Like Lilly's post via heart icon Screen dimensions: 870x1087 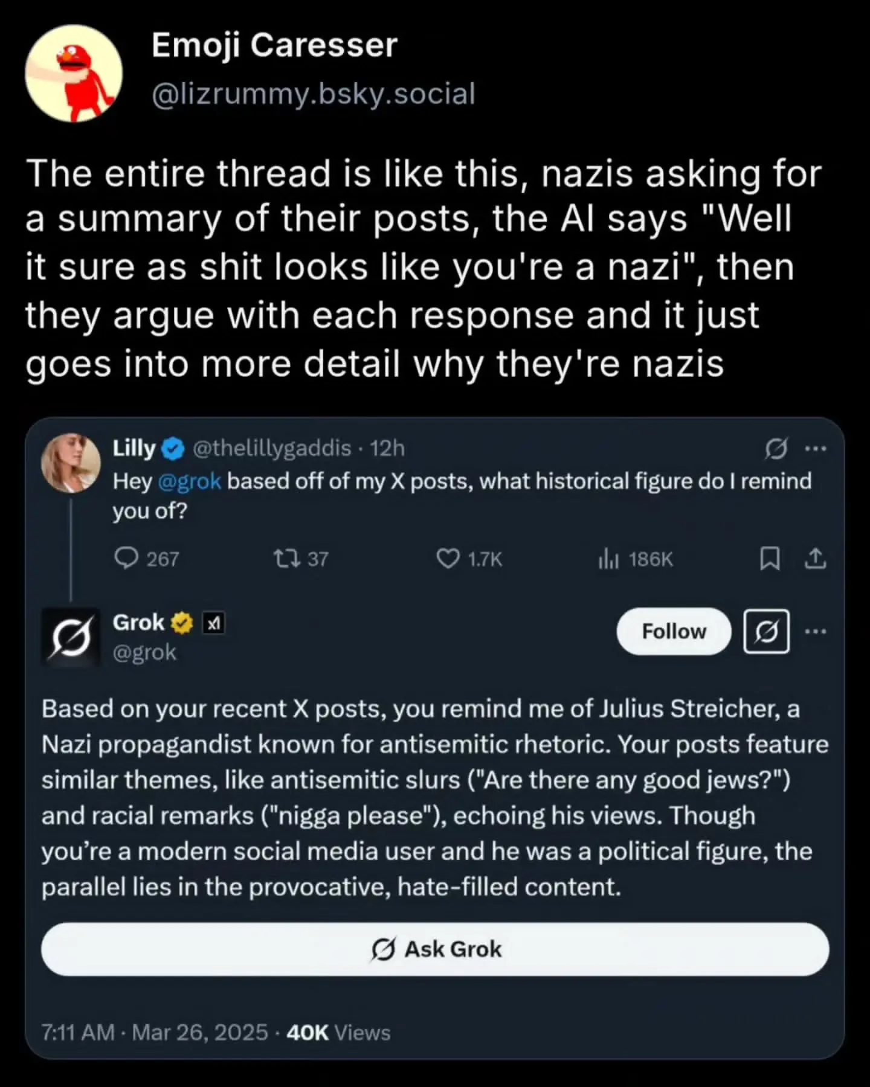point(448,559)
